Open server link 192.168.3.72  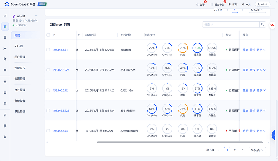click(60, 90)
